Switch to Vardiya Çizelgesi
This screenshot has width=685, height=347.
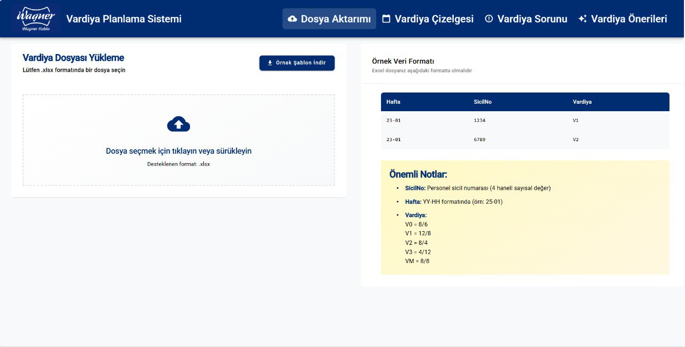pos(428,19)
